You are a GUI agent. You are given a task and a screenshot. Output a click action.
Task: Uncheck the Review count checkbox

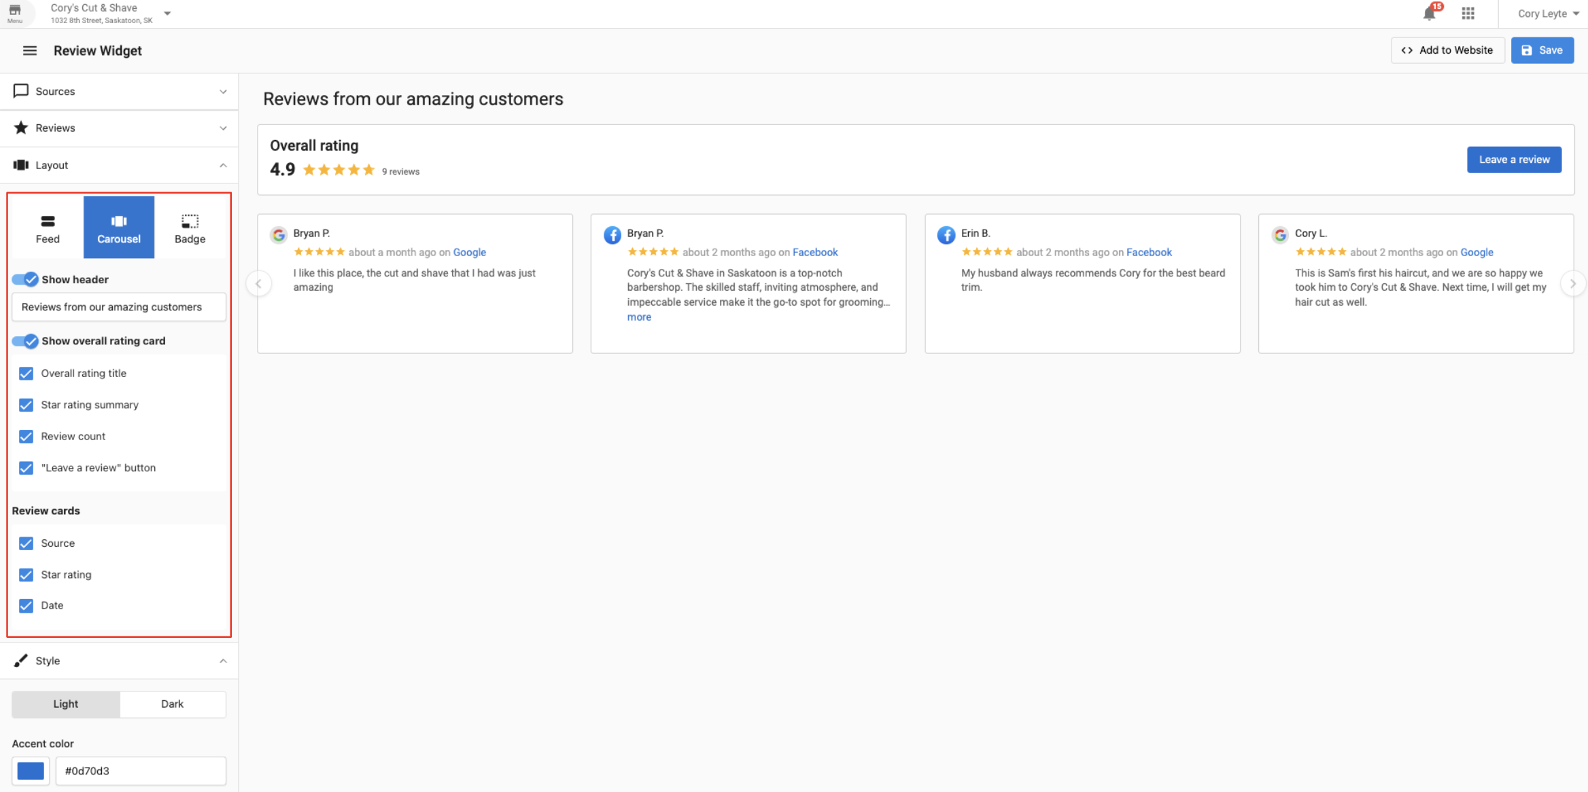click(x=26, y=436)
